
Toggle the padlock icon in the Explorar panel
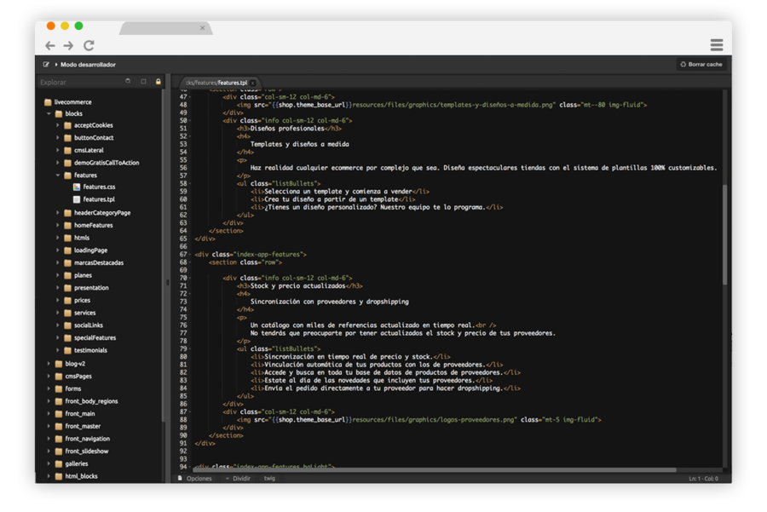click(158, 82)
